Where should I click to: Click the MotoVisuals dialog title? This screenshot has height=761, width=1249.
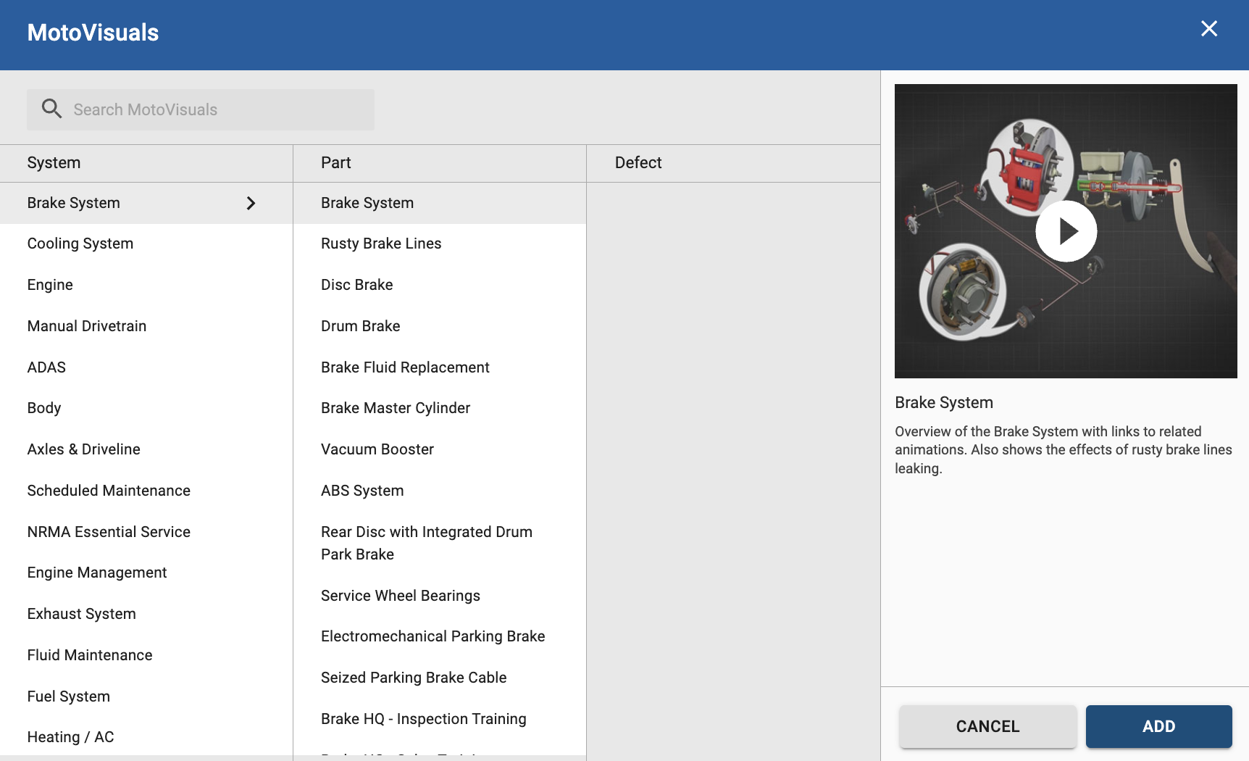(93, 33)
